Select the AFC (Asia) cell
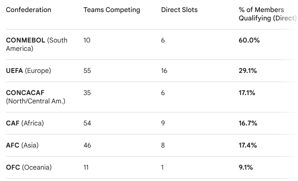Viewport: 298px width, 181px height. [23, 146]
